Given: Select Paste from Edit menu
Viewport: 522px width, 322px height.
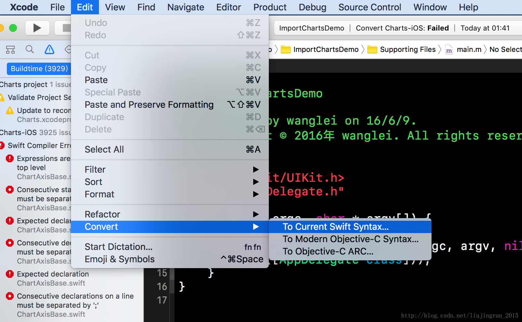Looking at the screenshot, I should pos(170,80).
